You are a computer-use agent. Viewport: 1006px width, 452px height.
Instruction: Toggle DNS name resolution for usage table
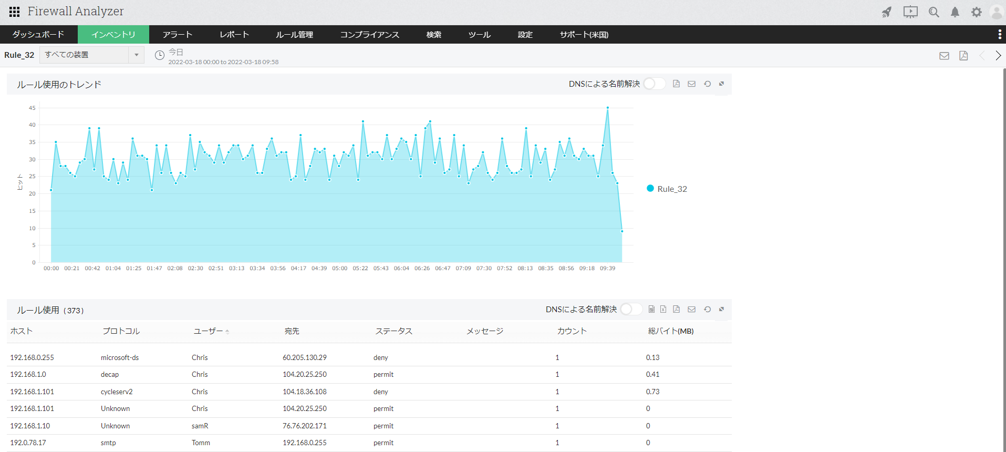click(631, 310)
